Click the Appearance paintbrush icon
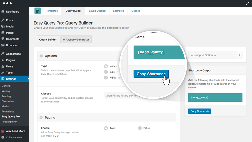Screen dimensions: 252x142 tap(3, 54)
